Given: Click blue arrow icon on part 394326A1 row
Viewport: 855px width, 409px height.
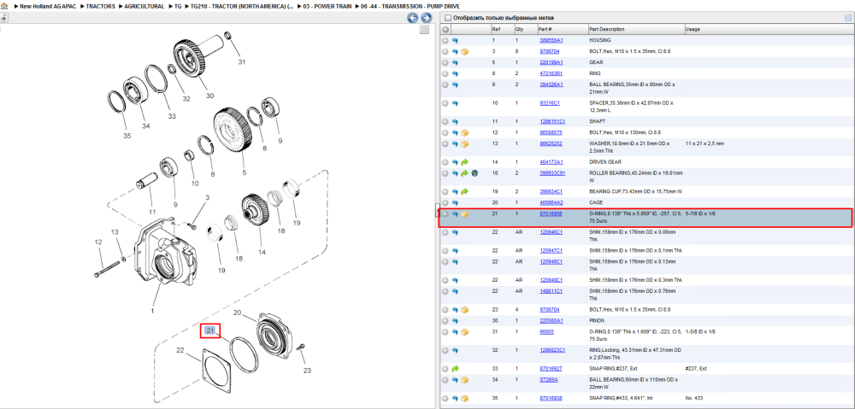Looking at the screenshot, I should (x=455, y=85).
